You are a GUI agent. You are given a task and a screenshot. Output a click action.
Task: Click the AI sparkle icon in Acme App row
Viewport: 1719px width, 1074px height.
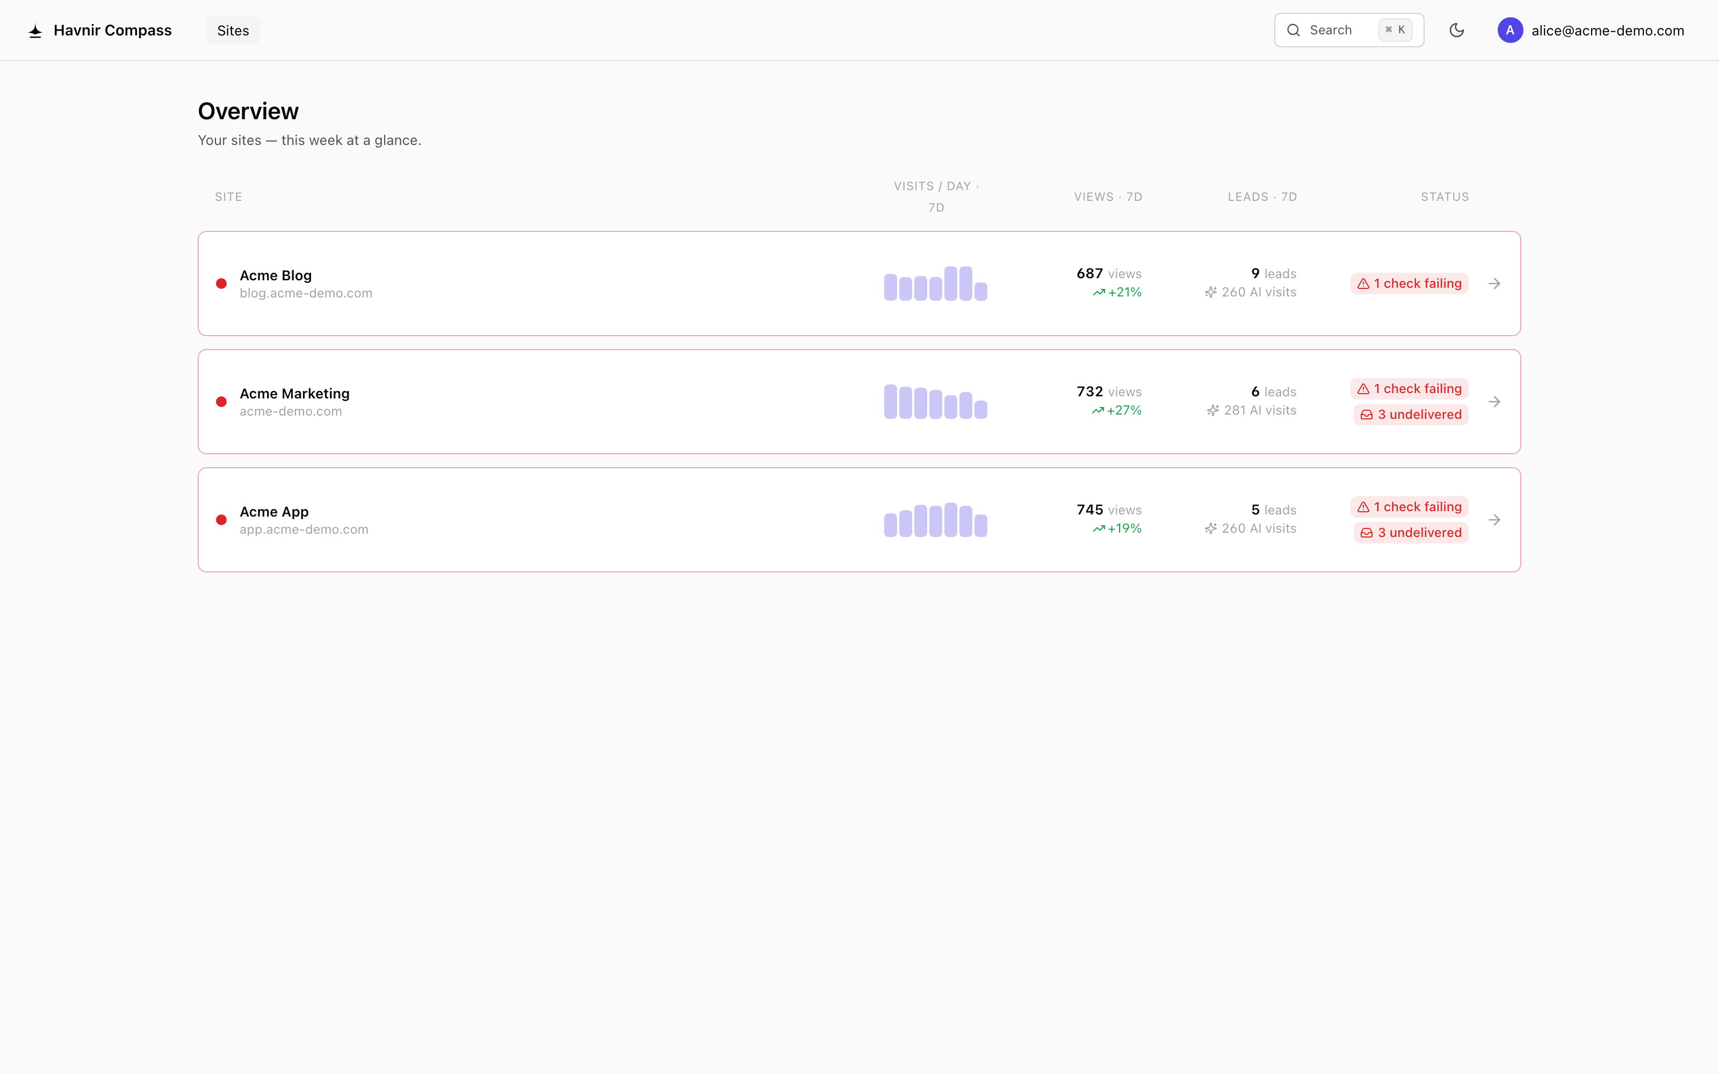1211,528
